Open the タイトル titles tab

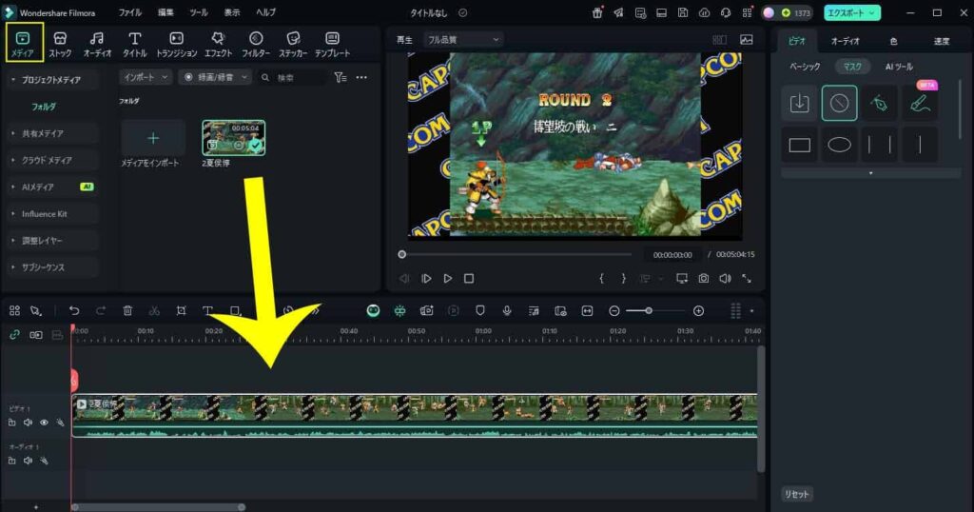tap(135, 45)
